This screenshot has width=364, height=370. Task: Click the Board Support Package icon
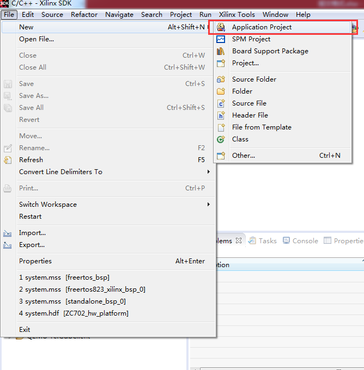point(221,51)
